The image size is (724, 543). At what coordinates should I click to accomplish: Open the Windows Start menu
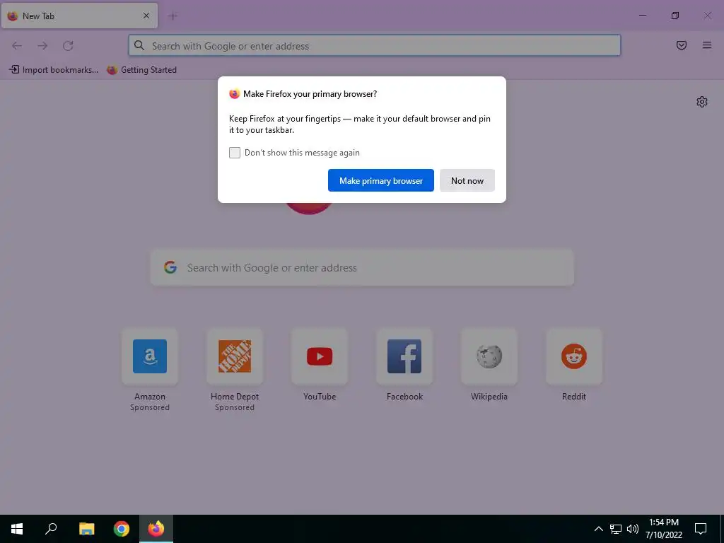pyautogui.click(x=17, y=529)
